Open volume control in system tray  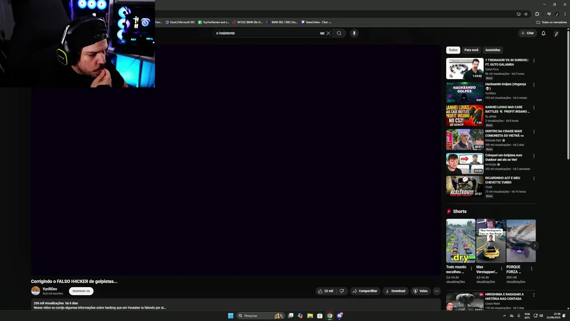541,316
